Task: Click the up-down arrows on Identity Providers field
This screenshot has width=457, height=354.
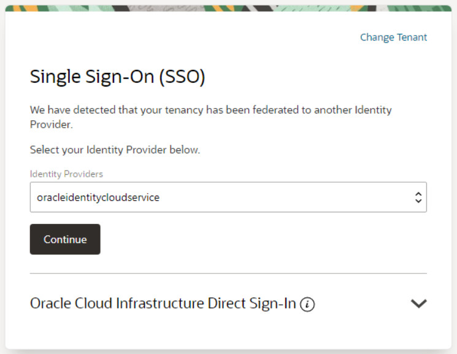Action: (x=418, y=198)
